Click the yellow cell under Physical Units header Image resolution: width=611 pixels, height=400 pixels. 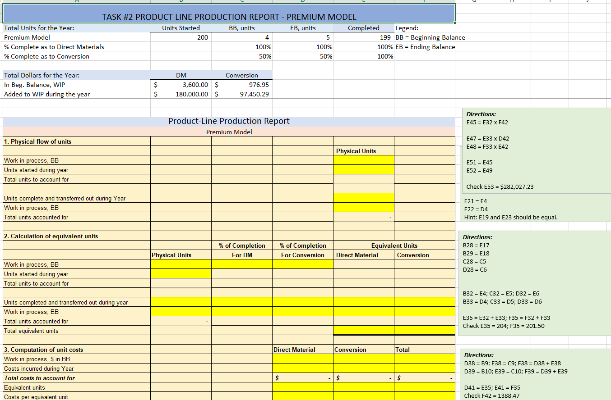click(181, 264)
